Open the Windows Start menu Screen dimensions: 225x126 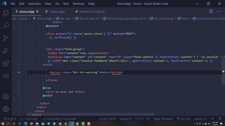coord(2,124)
